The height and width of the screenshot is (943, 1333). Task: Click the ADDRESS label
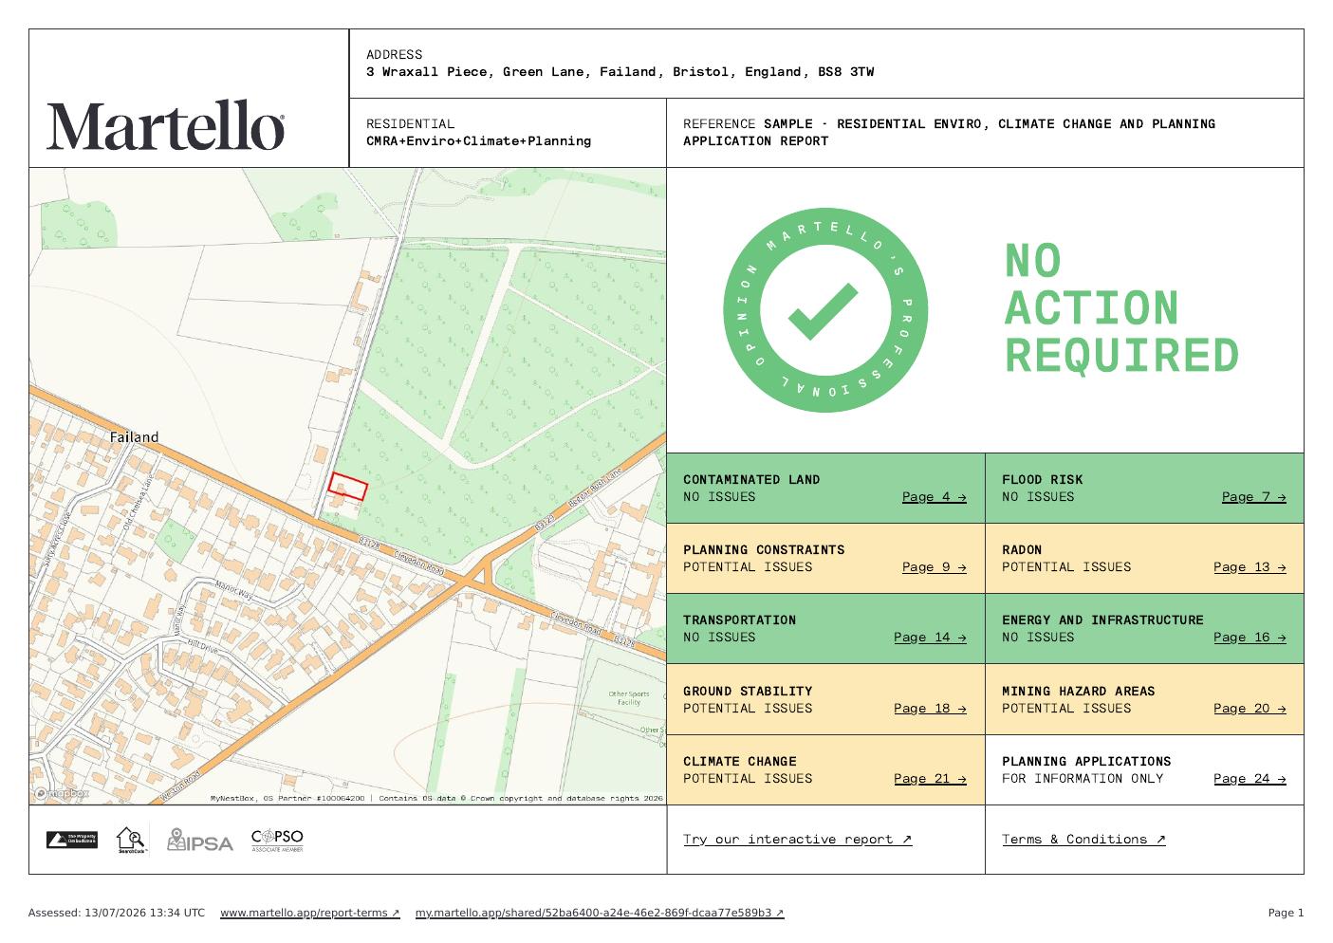pyautogui.click(x=394, y=55)
